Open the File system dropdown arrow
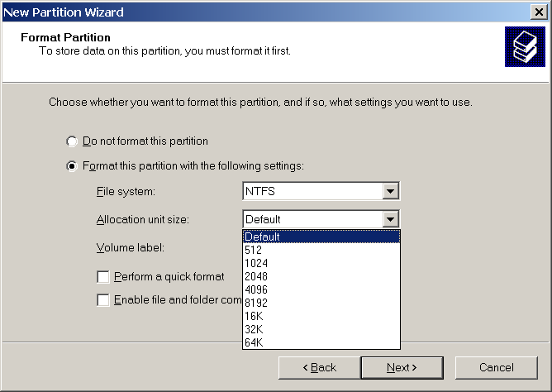This screenshot has width=552, height=392. coord(391,192)
